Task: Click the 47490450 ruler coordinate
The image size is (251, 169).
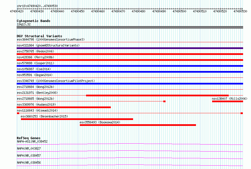Action: coord(78,11)
